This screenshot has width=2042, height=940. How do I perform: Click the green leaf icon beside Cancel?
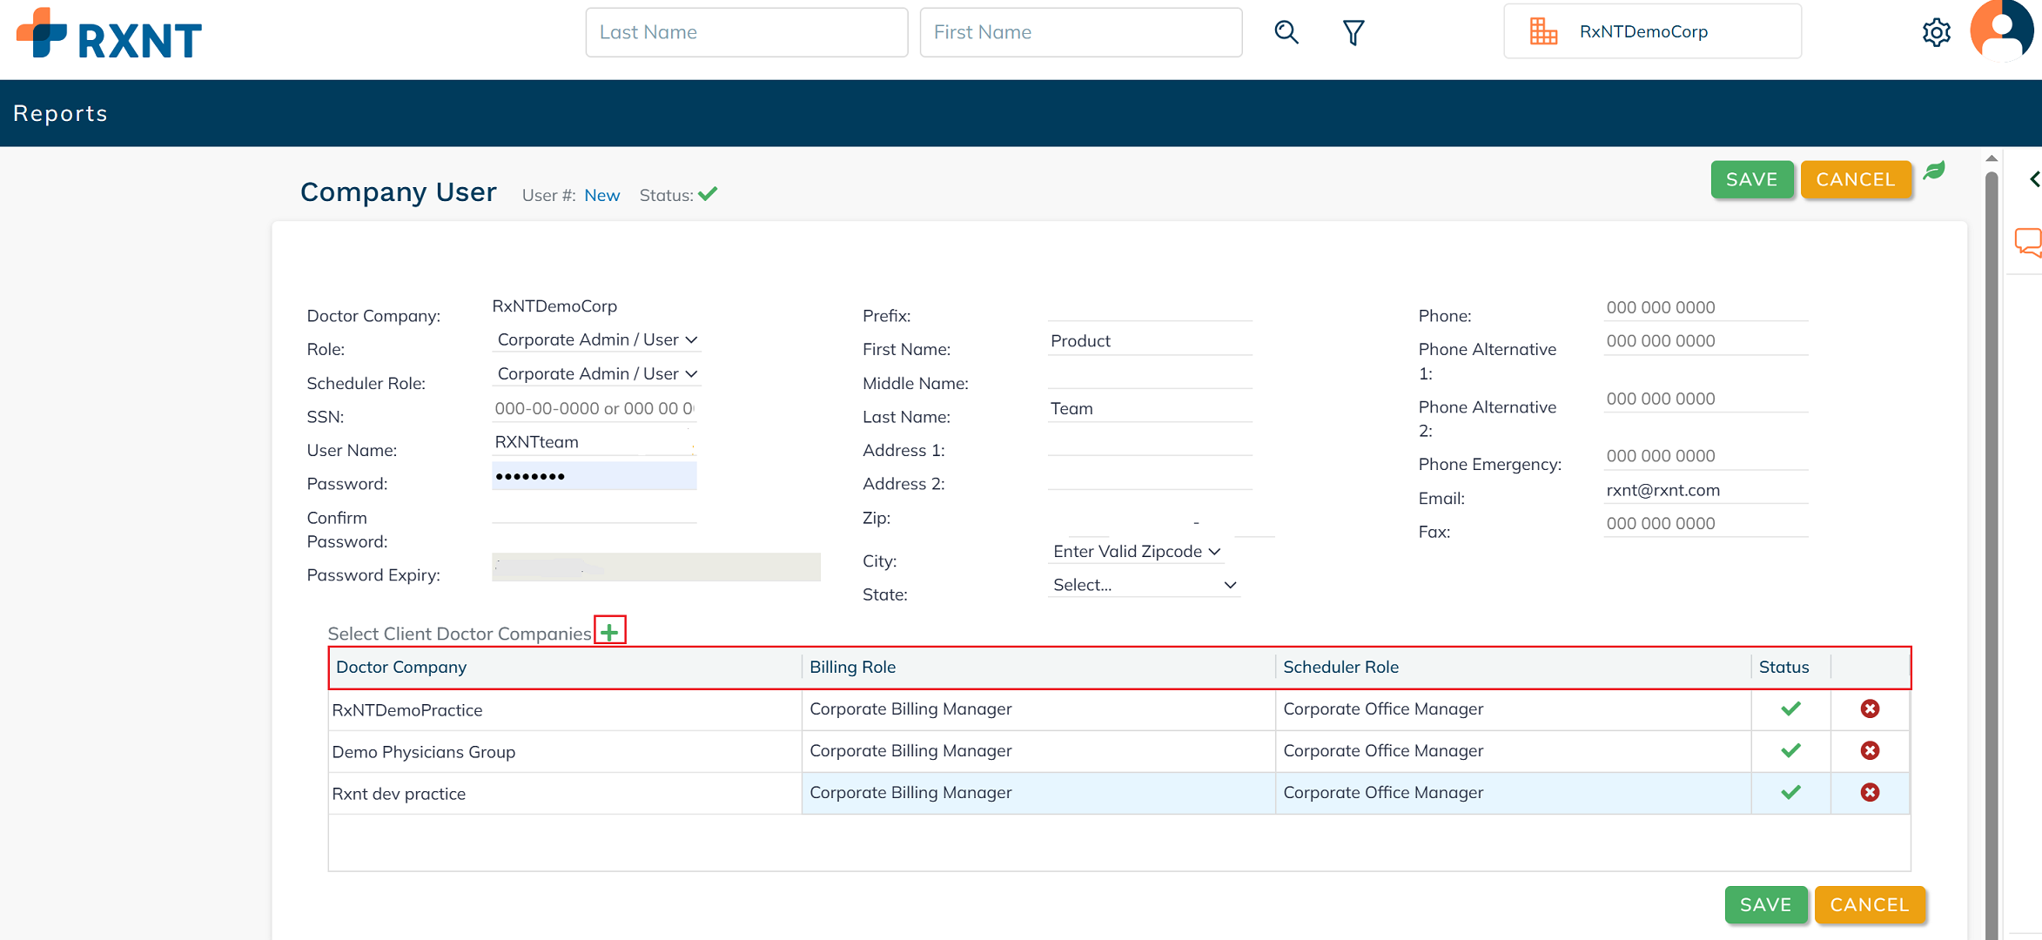(x=1934, y=171)
